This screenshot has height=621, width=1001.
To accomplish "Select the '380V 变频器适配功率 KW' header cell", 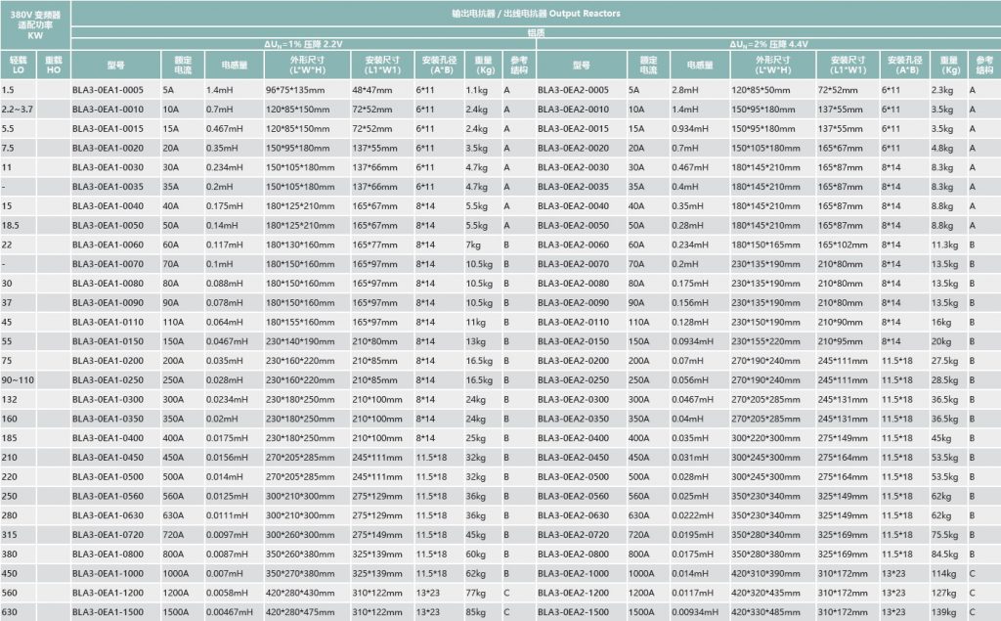I will (x=35, y=24).
